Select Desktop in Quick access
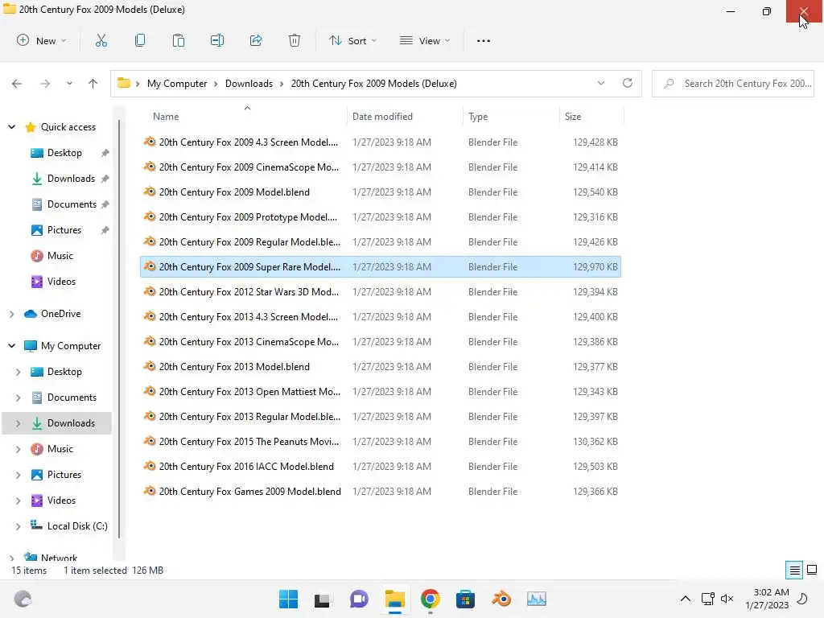824x618 pixels. coord(64,153)
